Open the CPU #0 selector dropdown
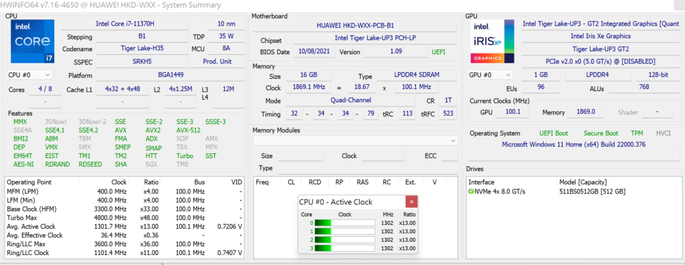 pyautogui.click(x=29, y=75)
